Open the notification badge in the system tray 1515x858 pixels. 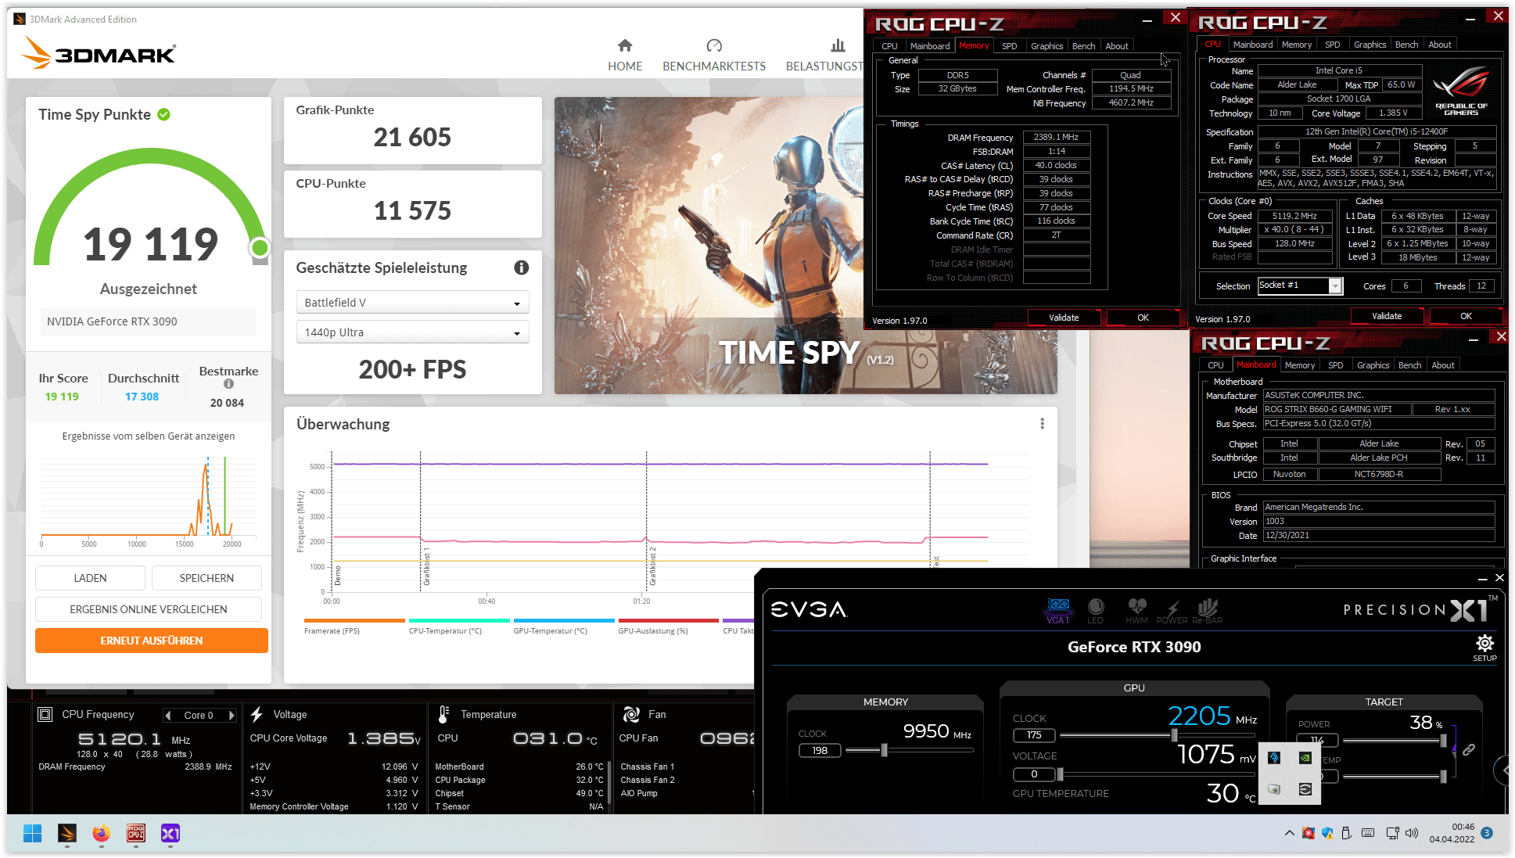pos(1486,833)
